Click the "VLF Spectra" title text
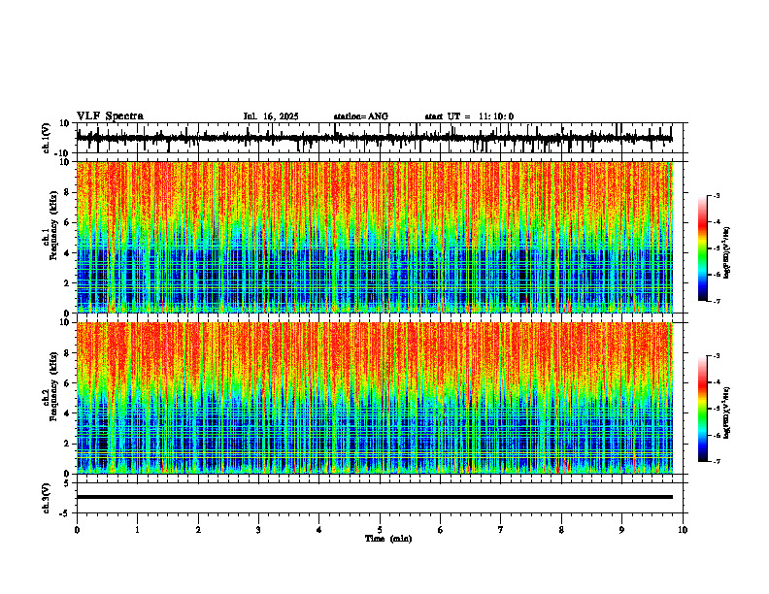 coord(110,116)
